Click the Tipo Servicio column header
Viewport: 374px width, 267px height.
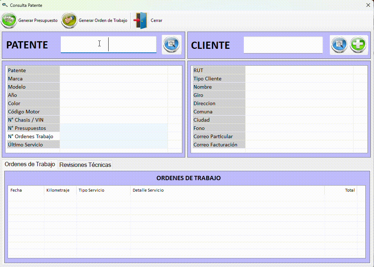[91, 190]
